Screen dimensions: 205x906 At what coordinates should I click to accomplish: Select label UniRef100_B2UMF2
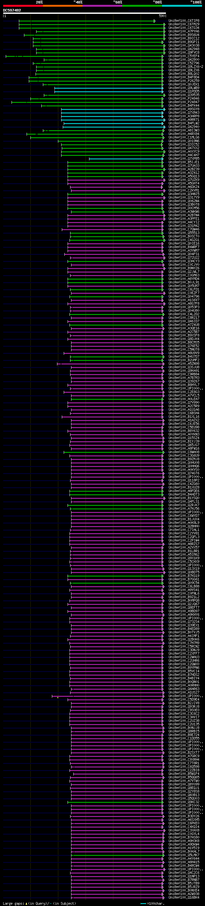point(184,360)
